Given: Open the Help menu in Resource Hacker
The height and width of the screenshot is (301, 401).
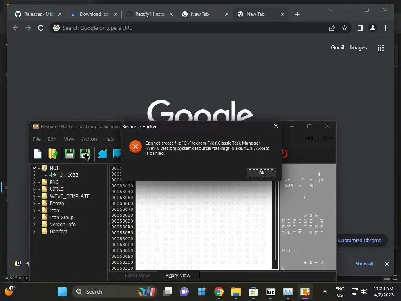Looking at the screenshot, I should 109,139.
